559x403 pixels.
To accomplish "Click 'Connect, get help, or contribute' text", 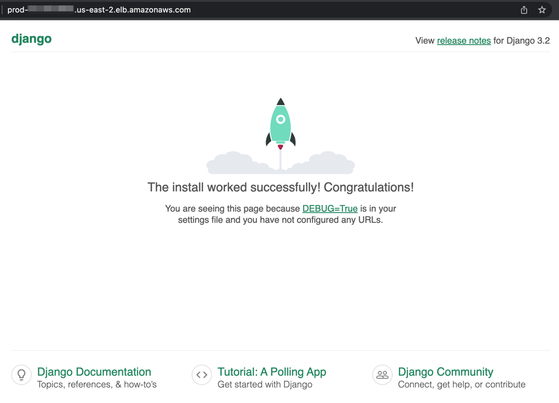I will click(461, 384).
